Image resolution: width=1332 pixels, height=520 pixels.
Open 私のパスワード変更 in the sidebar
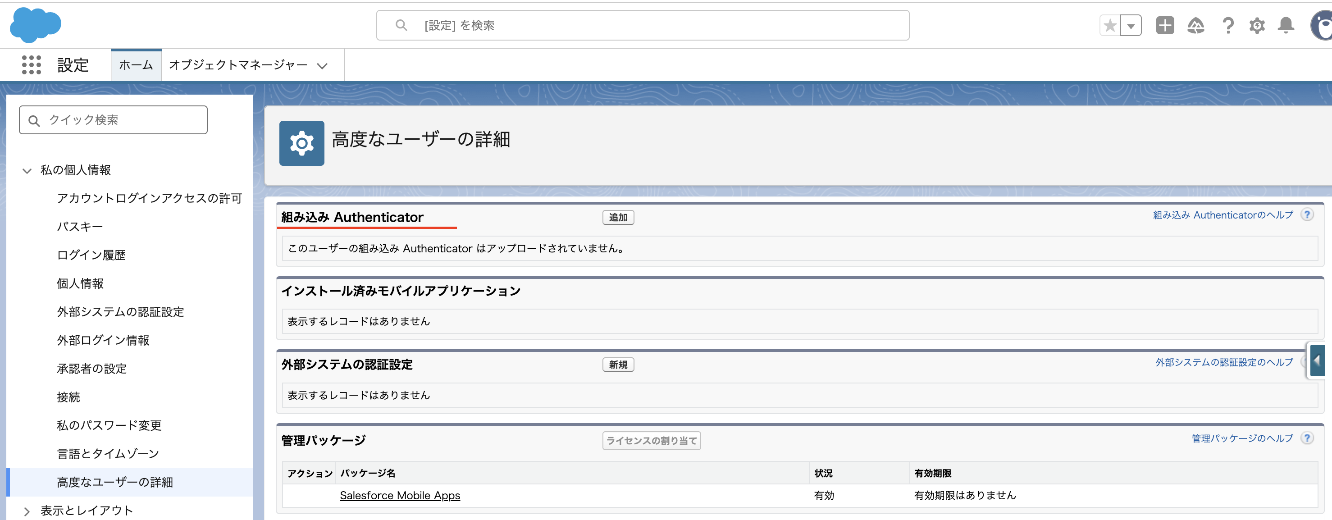(x=109, y=426)
